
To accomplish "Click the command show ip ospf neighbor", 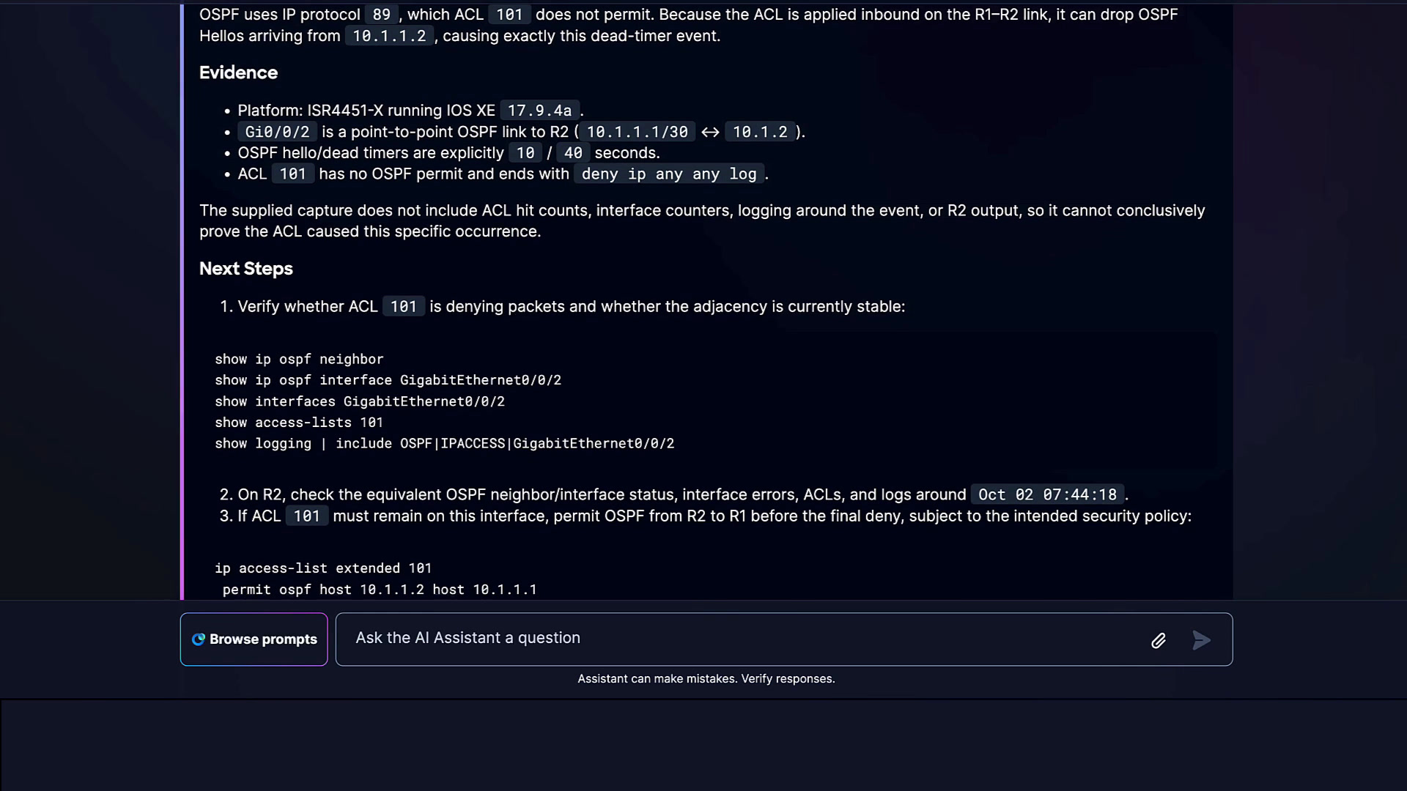I will [299, 360].
